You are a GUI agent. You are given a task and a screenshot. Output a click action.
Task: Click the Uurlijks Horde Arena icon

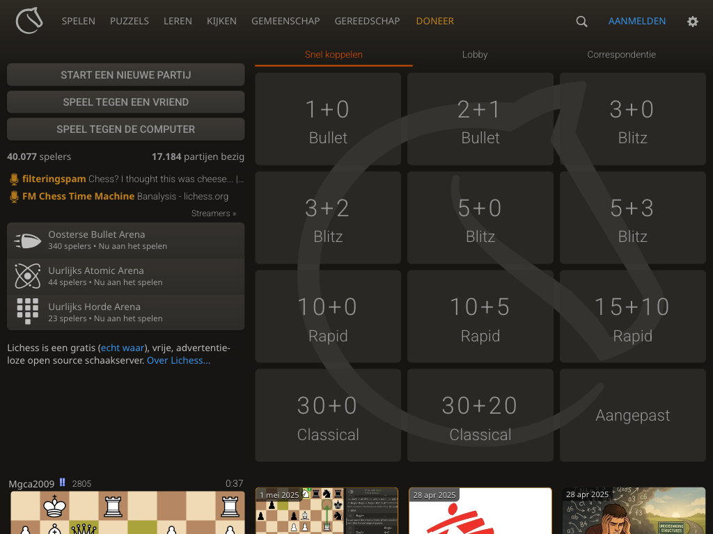(x=27, y=312)
